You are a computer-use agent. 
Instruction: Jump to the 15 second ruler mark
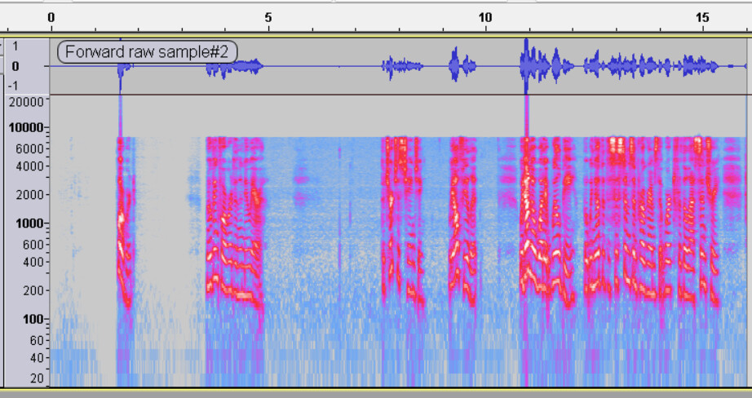(x=702, y=17)
